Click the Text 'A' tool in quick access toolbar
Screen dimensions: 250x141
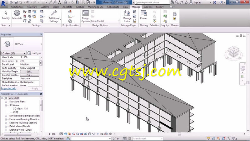click(59, 3)
